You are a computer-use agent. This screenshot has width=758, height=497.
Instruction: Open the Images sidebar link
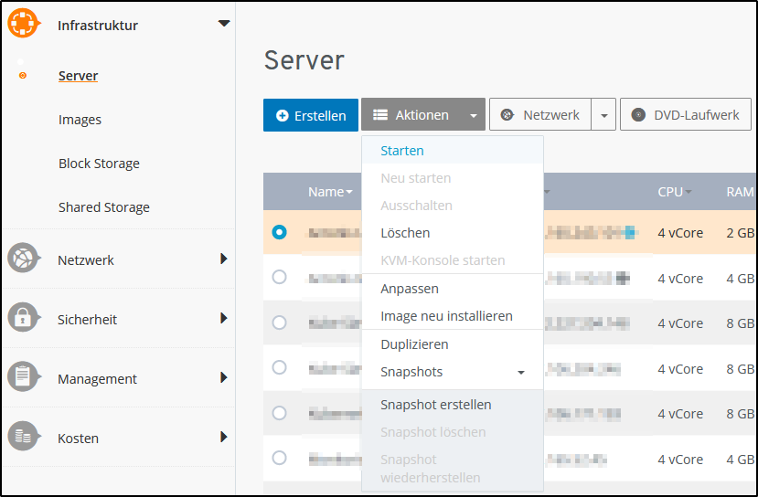[x=80, y=120]
